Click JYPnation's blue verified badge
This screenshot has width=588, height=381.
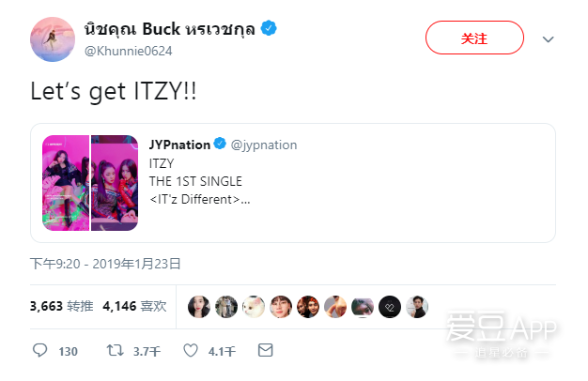pos(220,144)
